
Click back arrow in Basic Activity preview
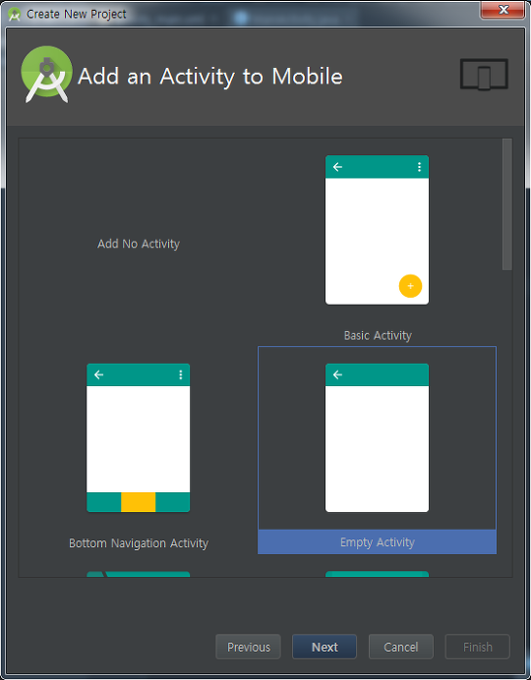click(x=337, y=167)
